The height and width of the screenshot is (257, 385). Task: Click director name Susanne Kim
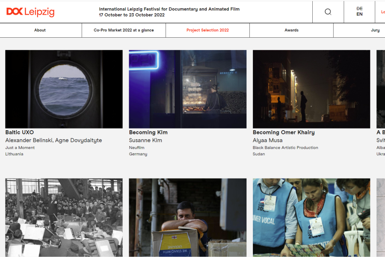tap(145, 140)
